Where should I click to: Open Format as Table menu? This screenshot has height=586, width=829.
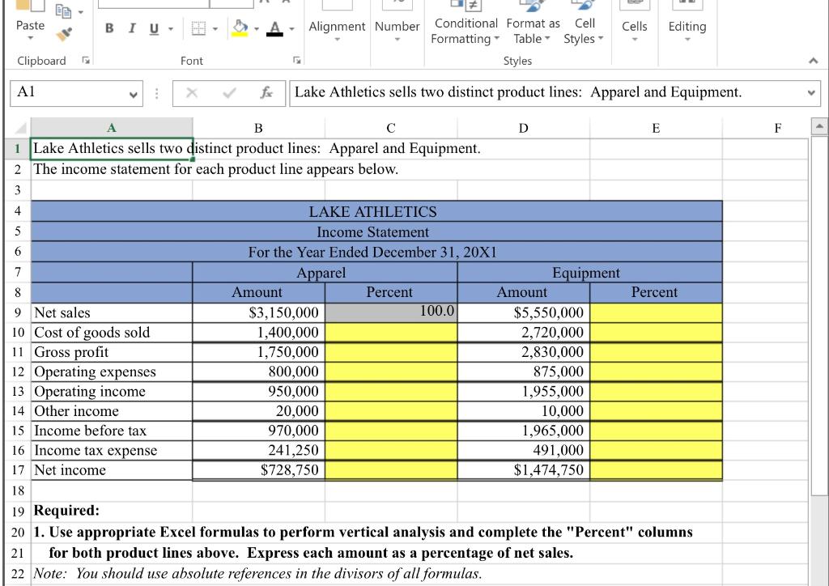pos(533,31)
